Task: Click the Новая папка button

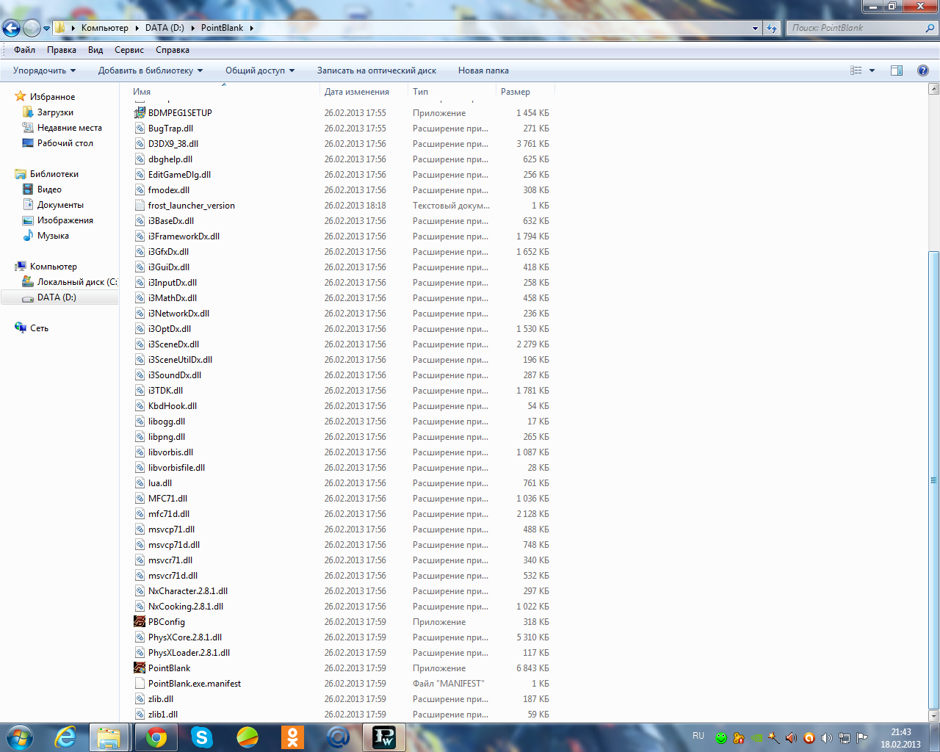Action: 483,70
